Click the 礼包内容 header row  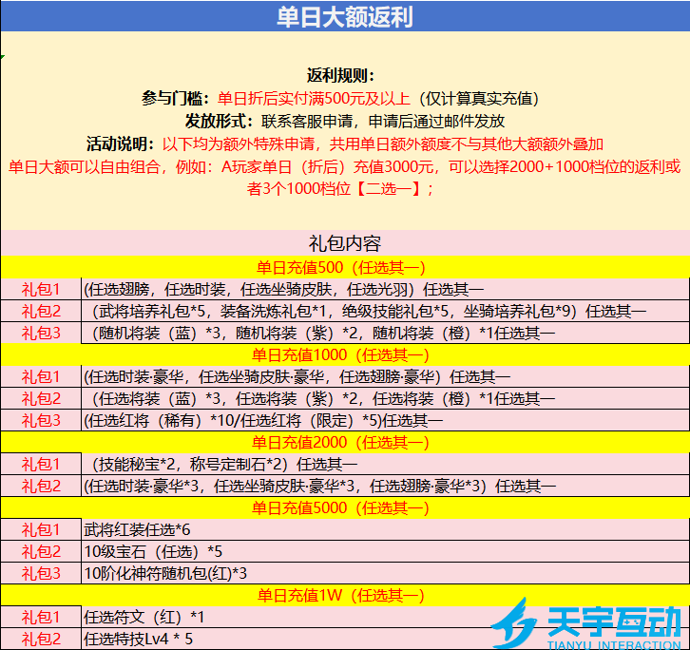[344, 243]
